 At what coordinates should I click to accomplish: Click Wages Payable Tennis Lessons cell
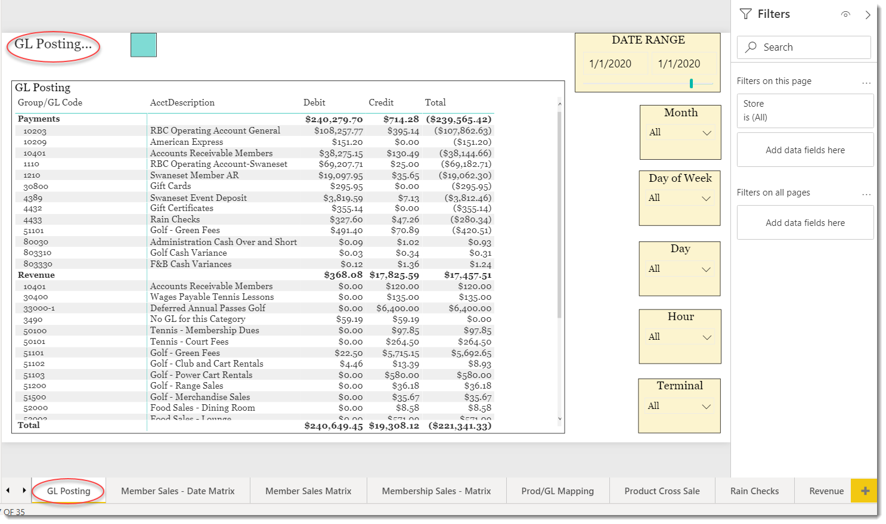[x=212, y=297]
